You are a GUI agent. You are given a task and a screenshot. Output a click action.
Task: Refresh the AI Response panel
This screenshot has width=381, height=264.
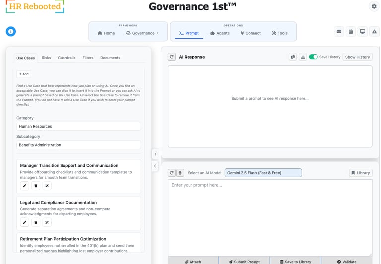tap(172, 57)
